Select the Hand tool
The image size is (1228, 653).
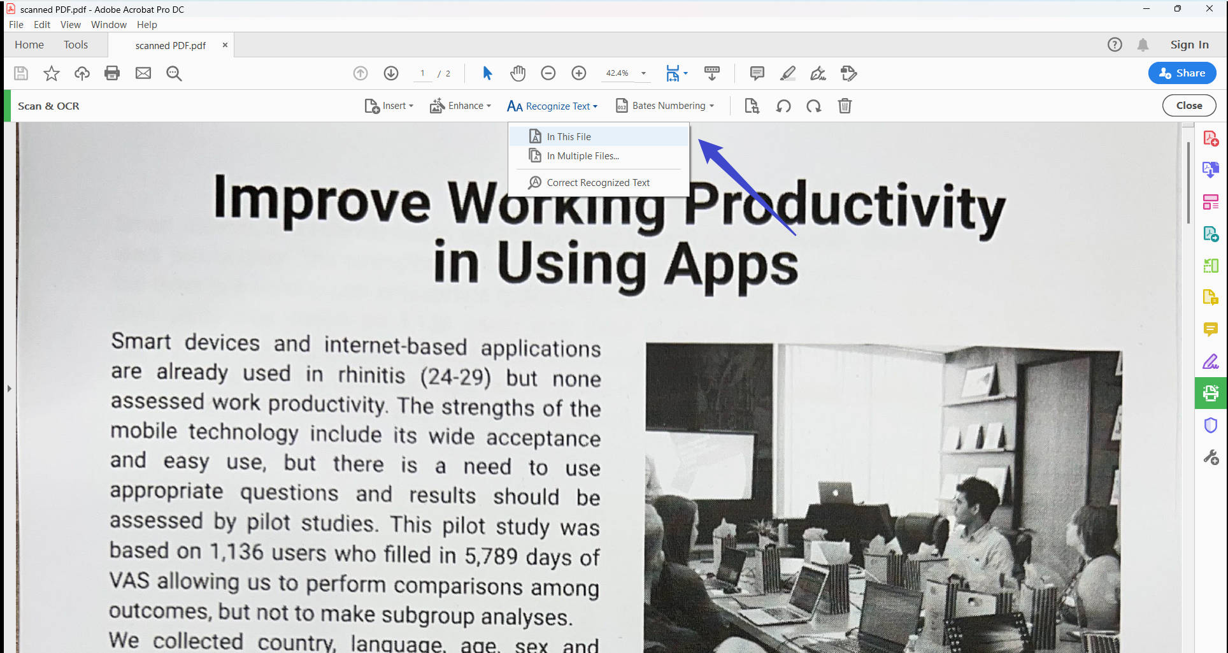(518, 73)
